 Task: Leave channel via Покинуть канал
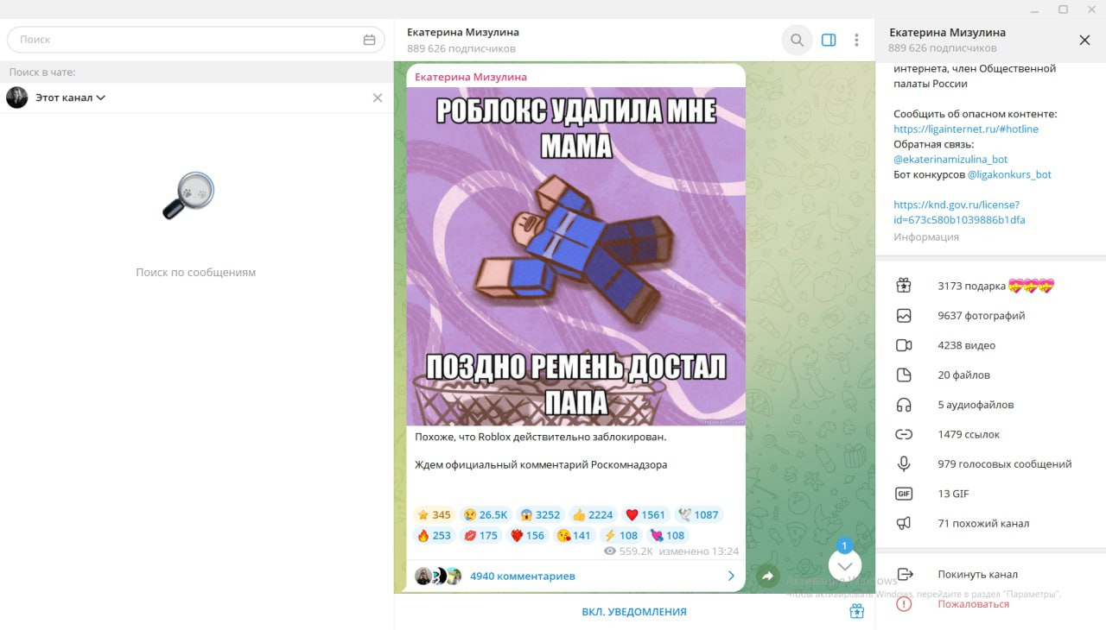[977, 575]
